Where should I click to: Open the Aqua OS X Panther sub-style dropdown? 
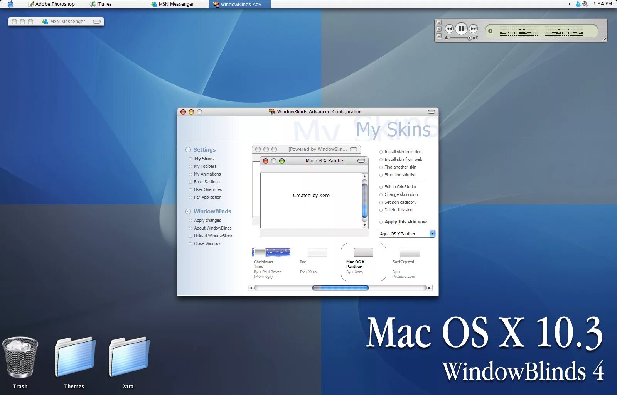[432, 233]
